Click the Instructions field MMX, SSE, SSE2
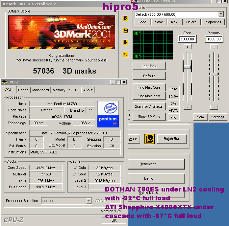This screenshot has width=229, height=226. click(75, 152)
